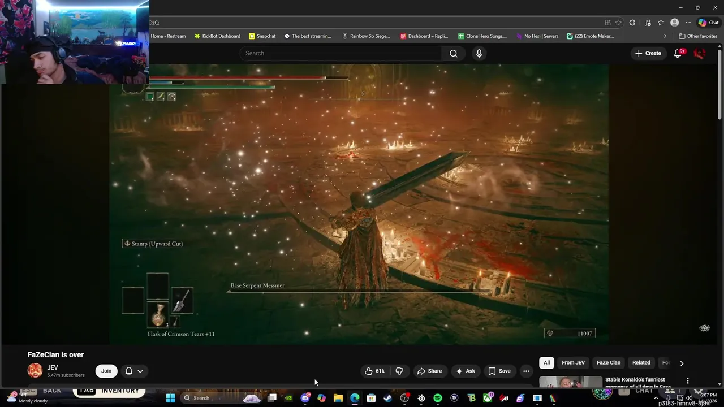The height and width of the screenshot is (407, 724).
Task: Select the Related filter chip
Action: tap(641, 363)
